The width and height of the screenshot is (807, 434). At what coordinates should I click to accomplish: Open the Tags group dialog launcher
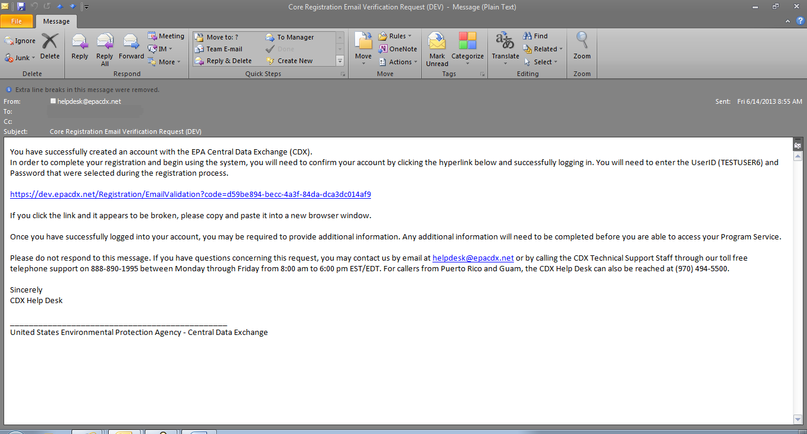click(x=482, y=74)
